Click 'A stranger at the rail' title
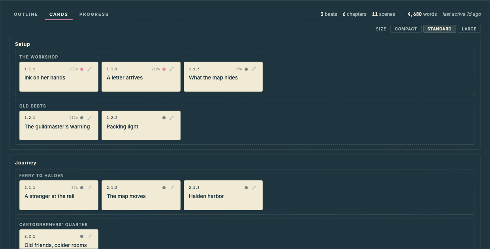The image size is (490, 249). 49,196
